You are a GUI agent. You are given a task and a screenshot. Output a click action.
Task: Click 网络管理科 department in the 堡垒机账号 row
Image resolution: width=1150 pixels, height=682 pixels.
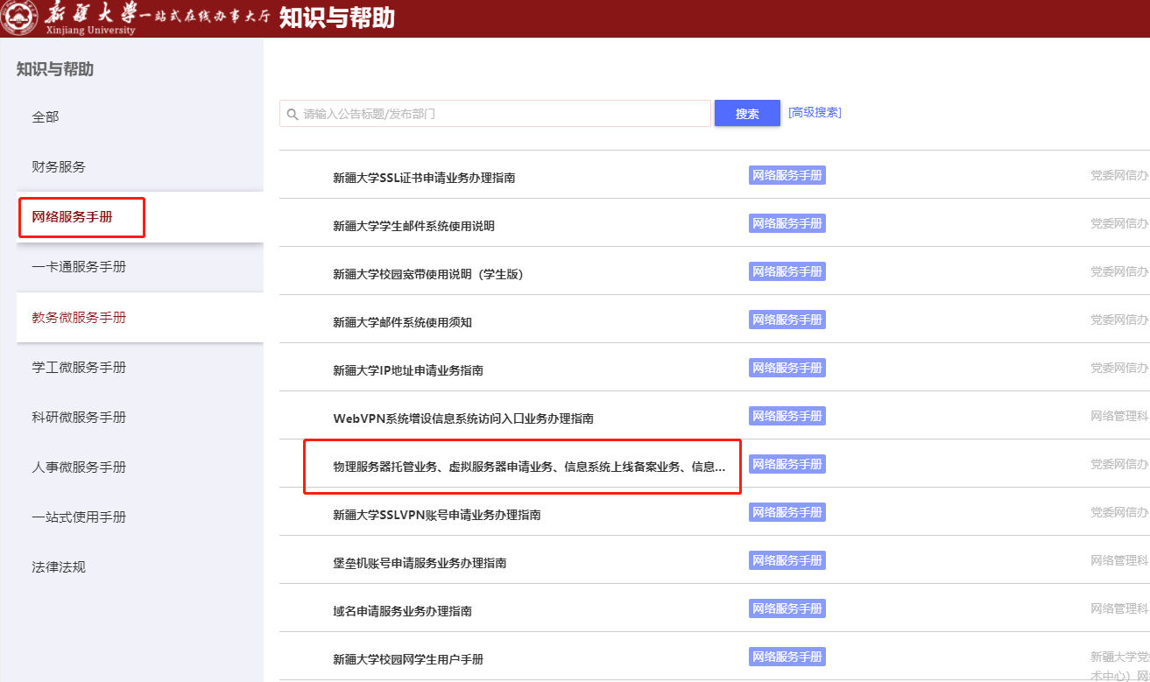[x=1119, y=560]
